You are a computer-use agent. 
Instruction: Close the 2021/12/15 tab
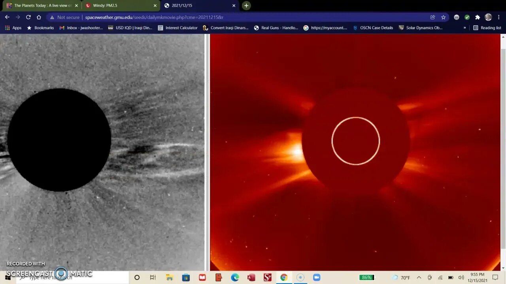pyautogui.click(x=234, y=6)
